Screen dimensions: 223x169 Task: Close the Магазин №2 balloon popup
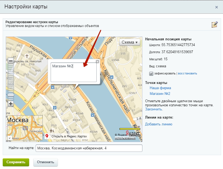tap(97, 62)
